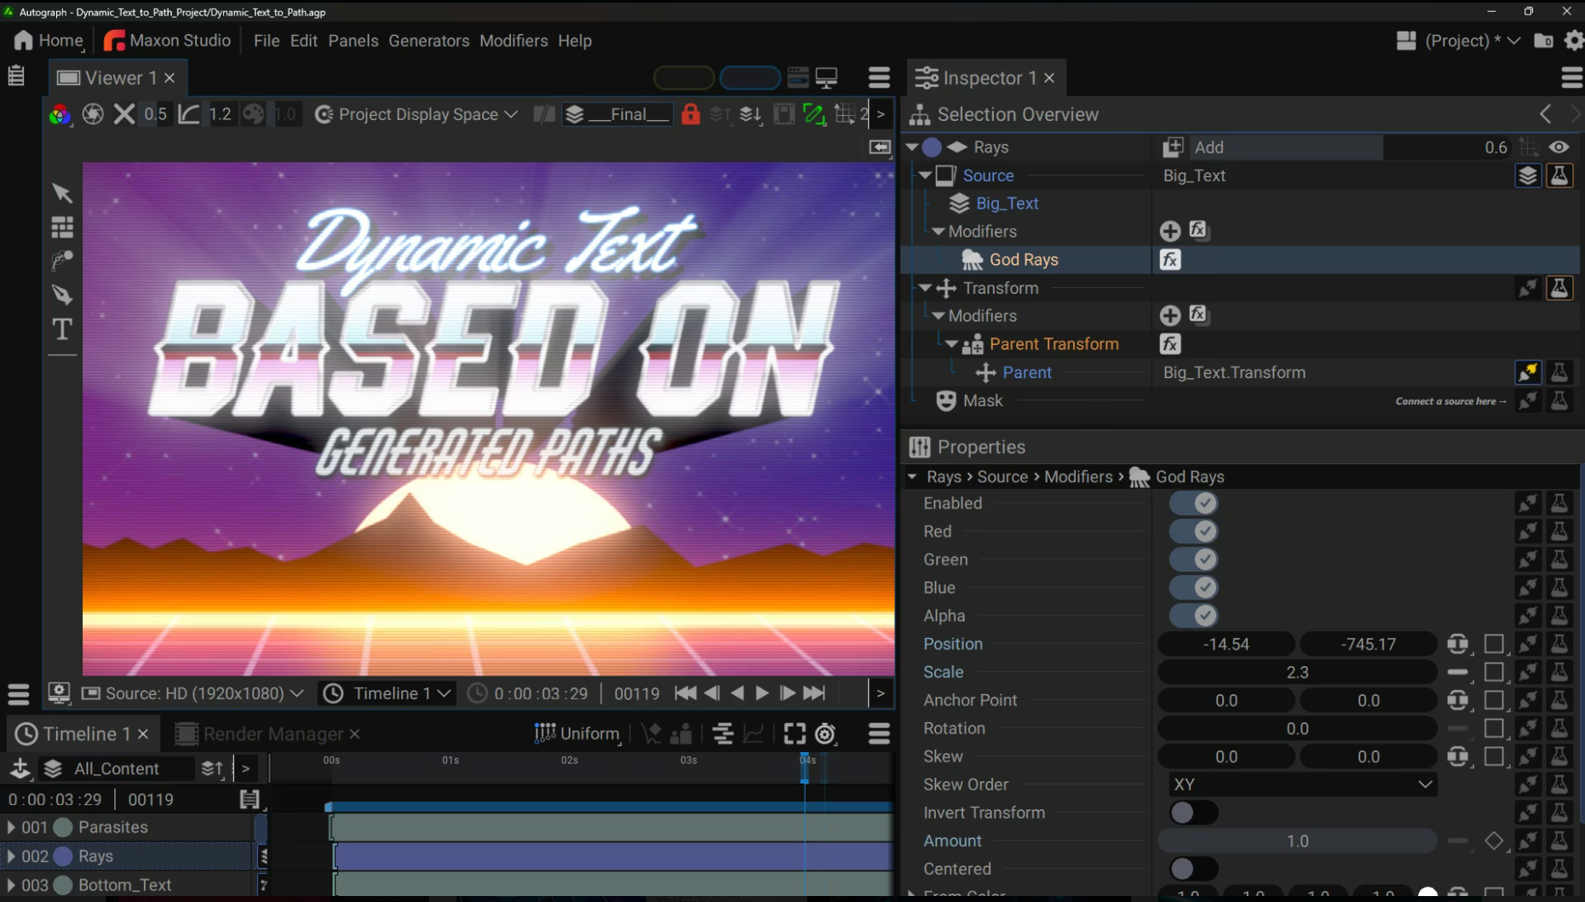The width and height of the screenshot is (1585, 902).
Task: Toggle the God Rays Enabled switch
Action: point(1193,503)
